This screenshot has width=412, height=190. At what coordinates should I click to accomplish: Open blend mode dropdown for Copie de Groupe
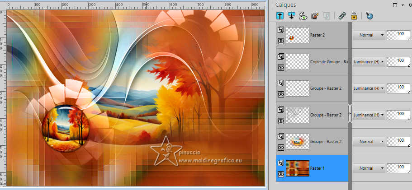pyautogui.click(x=369, y=61)
